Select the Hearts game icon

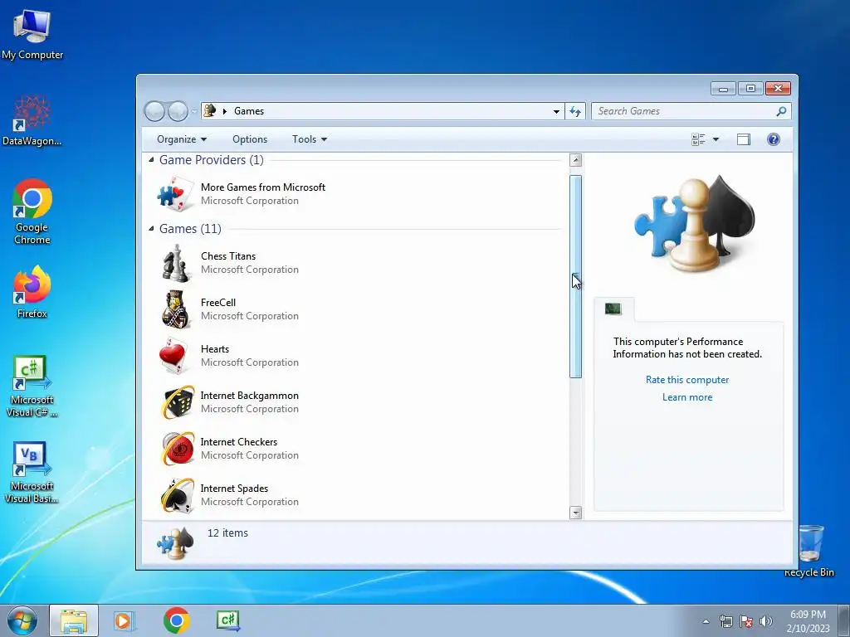[176, 356]
